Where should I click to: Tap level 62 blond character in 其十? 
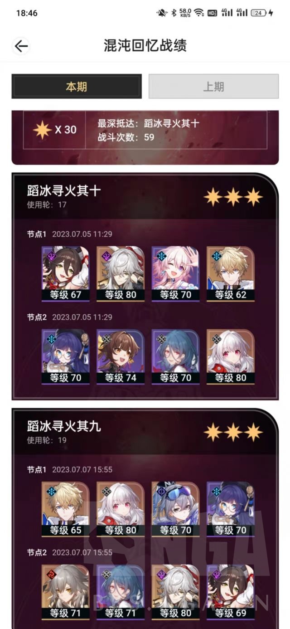click(x=230, y=274)
